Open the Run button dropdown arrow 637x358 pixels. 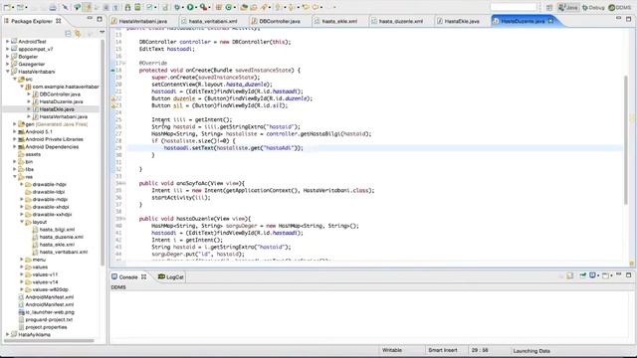pyautogui.click(x=195, y=7)
